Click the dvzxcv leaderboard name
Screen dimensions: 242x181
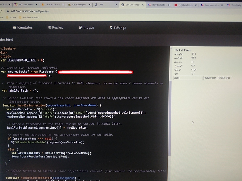pos(178,62)
